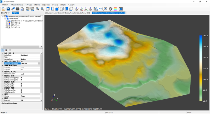This screenshot has width=210, height=114.
Task: Collapse the root GSG_features_corridors tree node
Action: [x=2, y=16]
